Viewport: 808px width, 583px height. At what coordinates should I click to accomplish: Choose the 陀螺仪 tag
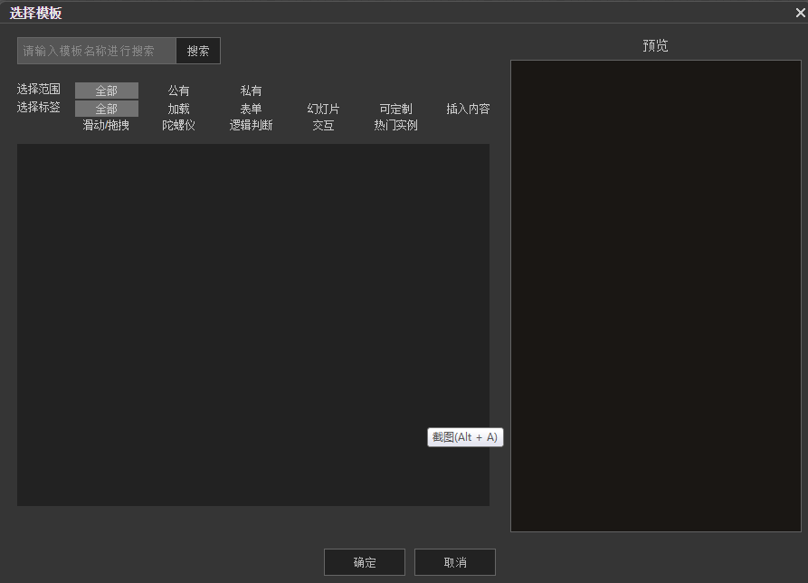pyautogui.click(x=179, y=125)
